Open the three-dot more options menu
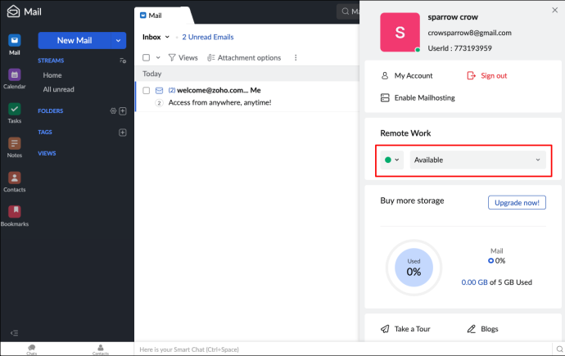 coord(296,57)
